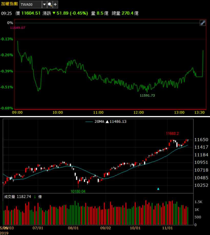The image size is (210, 235).
Task: Click the chain link icon on intraday chart
Action: tap(203, 23)
